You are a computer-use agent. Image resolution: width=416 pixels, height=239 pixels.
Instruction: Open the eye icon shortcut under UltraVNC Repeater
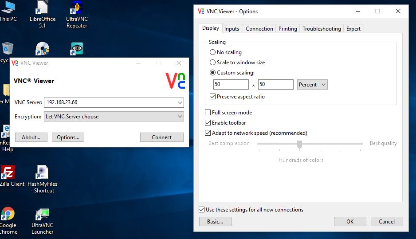click(x=77, y=49)
